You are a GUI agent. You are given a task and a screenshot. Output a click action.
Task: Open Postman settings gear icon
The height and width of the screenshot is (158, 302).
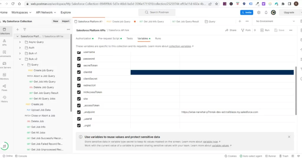coord(259,12)
